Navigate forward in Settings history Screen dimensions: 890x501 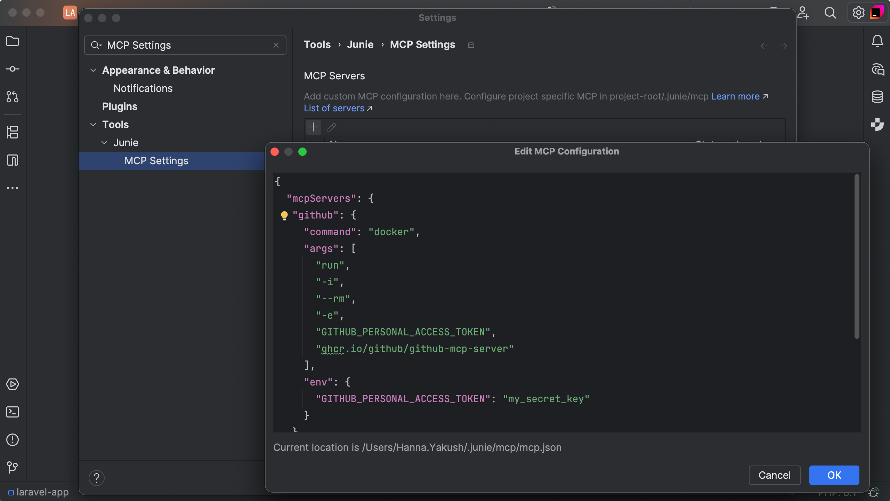pos(783,46)
